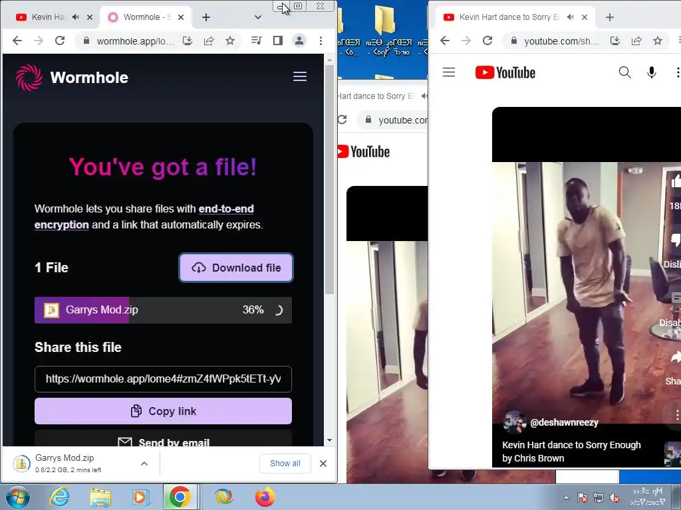Viewport: 681px width, 510px height.
Task: Expand the Garrys Mod.zip download options chevron
Action: coord(144,464)
